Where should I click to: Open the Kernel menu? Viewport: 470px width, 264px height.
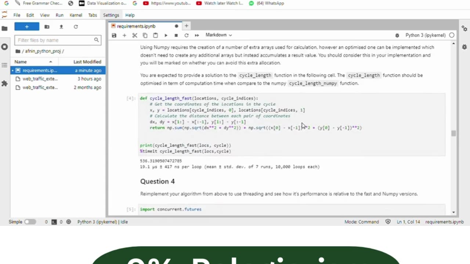(76, 15)
